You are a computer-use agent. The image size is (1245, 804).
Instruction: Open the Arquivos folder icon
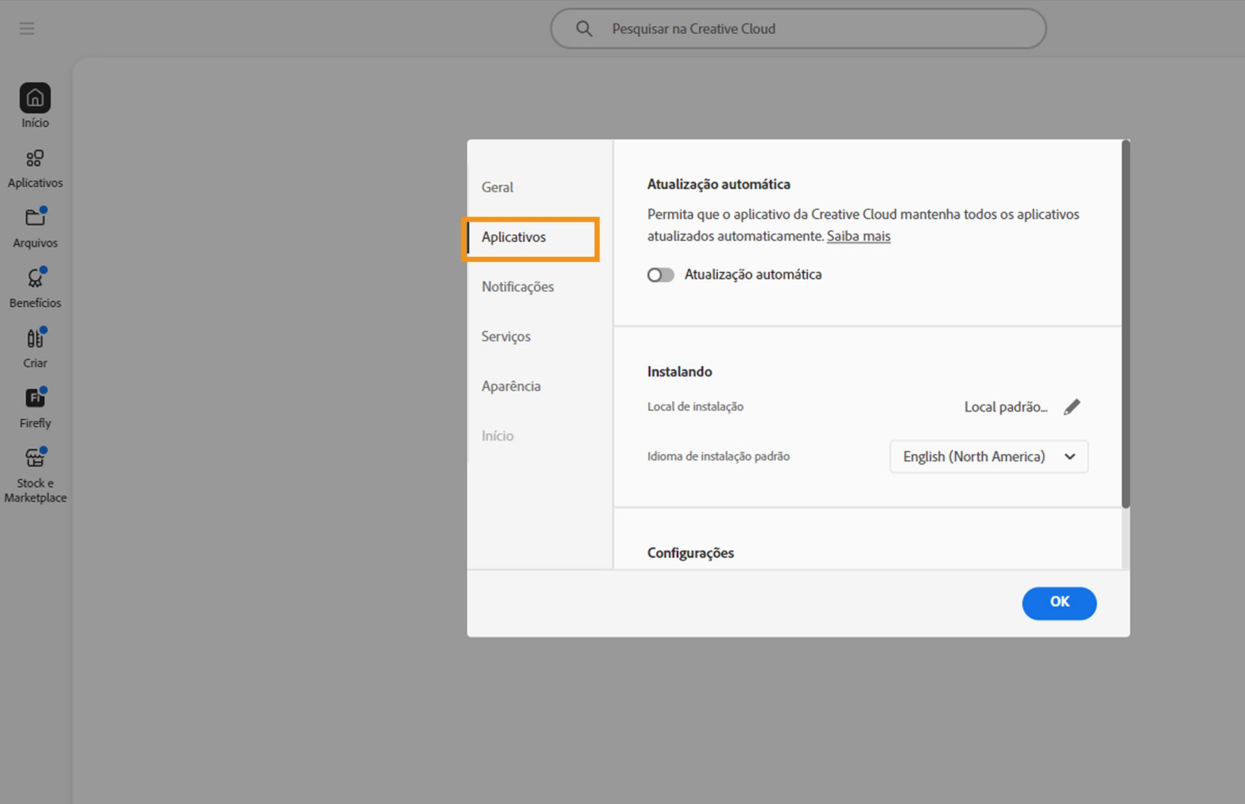(35, 218)
